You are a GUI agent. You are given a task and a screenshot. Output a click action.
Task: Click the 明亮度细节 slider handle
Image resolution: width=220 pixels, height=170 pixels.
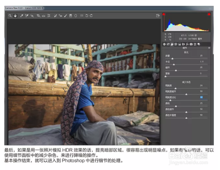pos(186,94)
